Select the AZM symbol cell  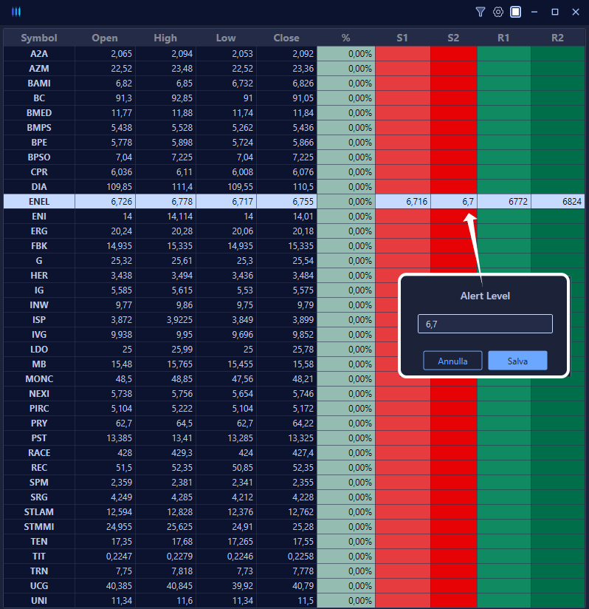39,68
